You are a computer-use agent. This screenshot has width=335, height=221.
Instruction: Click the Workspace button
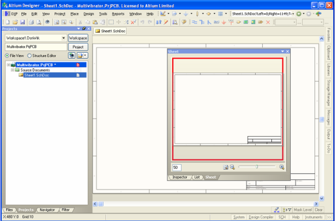click(78, 38)
